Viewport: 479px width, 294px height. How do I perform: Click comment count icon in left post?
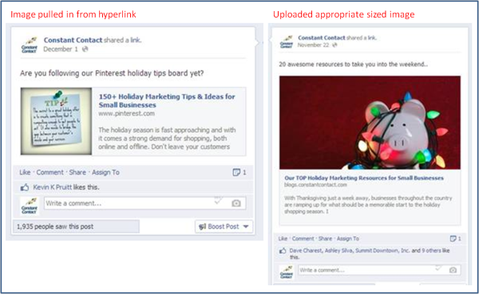click(236, 172)
